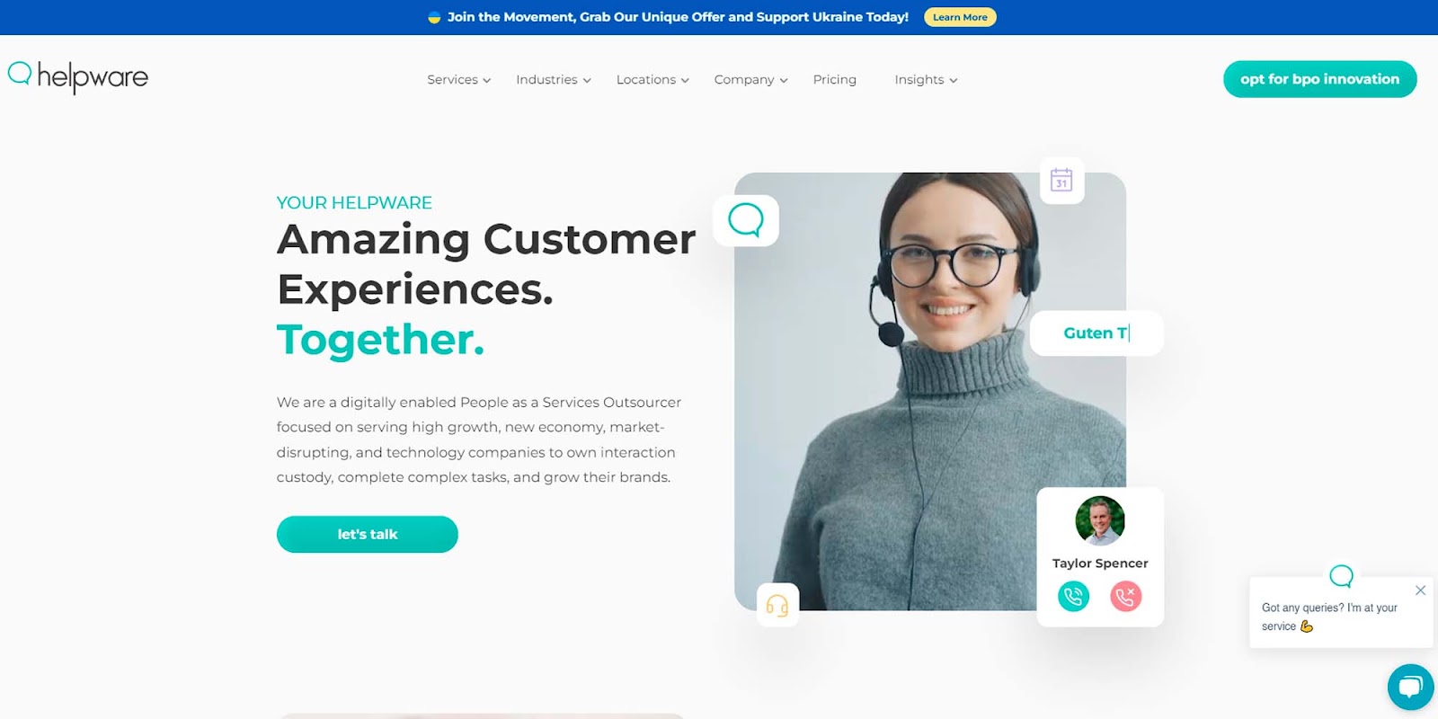The width and height of the screenshot is (1438, 719).
Task: Expand the Services dropdown menu
Action: 458,80
